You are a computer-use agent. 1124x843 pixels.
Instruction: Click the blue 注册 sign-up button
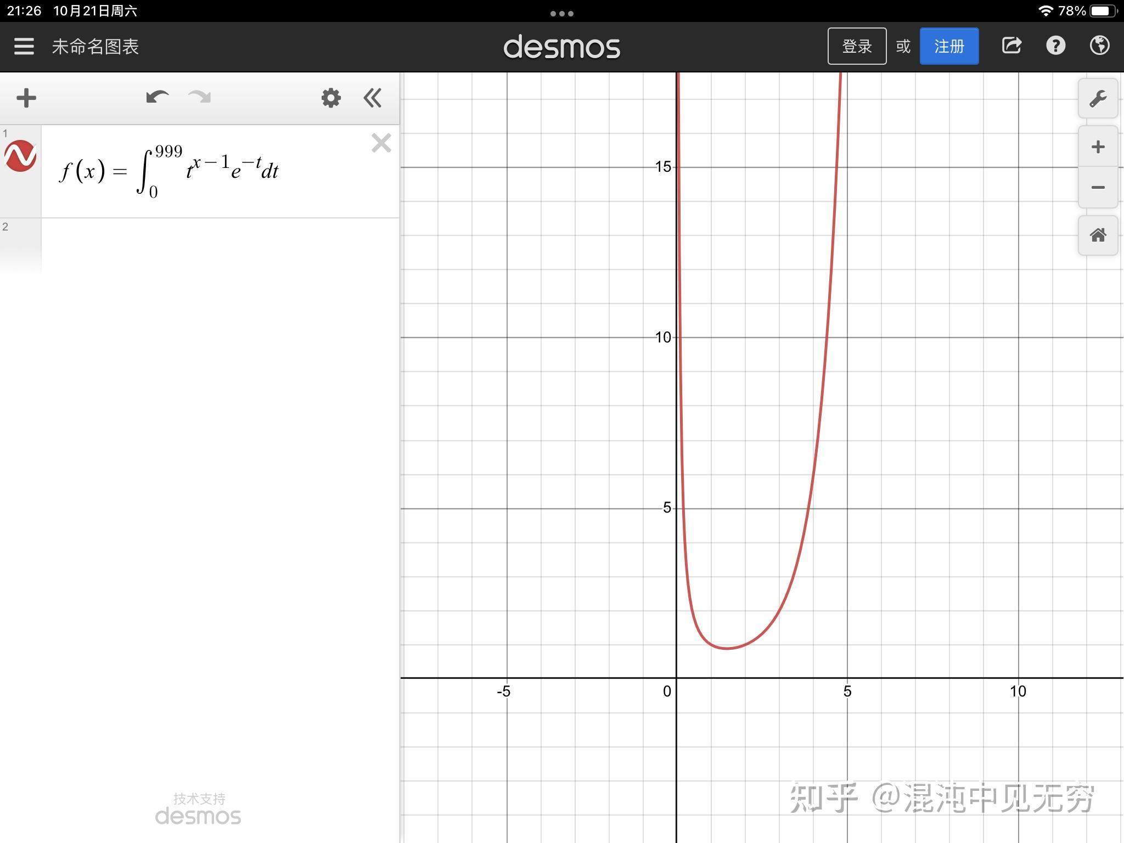949,46
